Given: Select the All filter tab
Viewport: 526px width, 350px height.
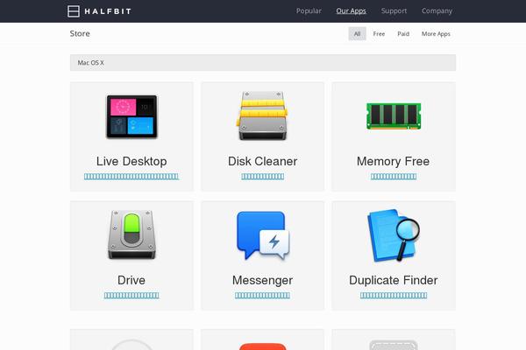Looking at the screenshot, I should [x=358, y=34].
